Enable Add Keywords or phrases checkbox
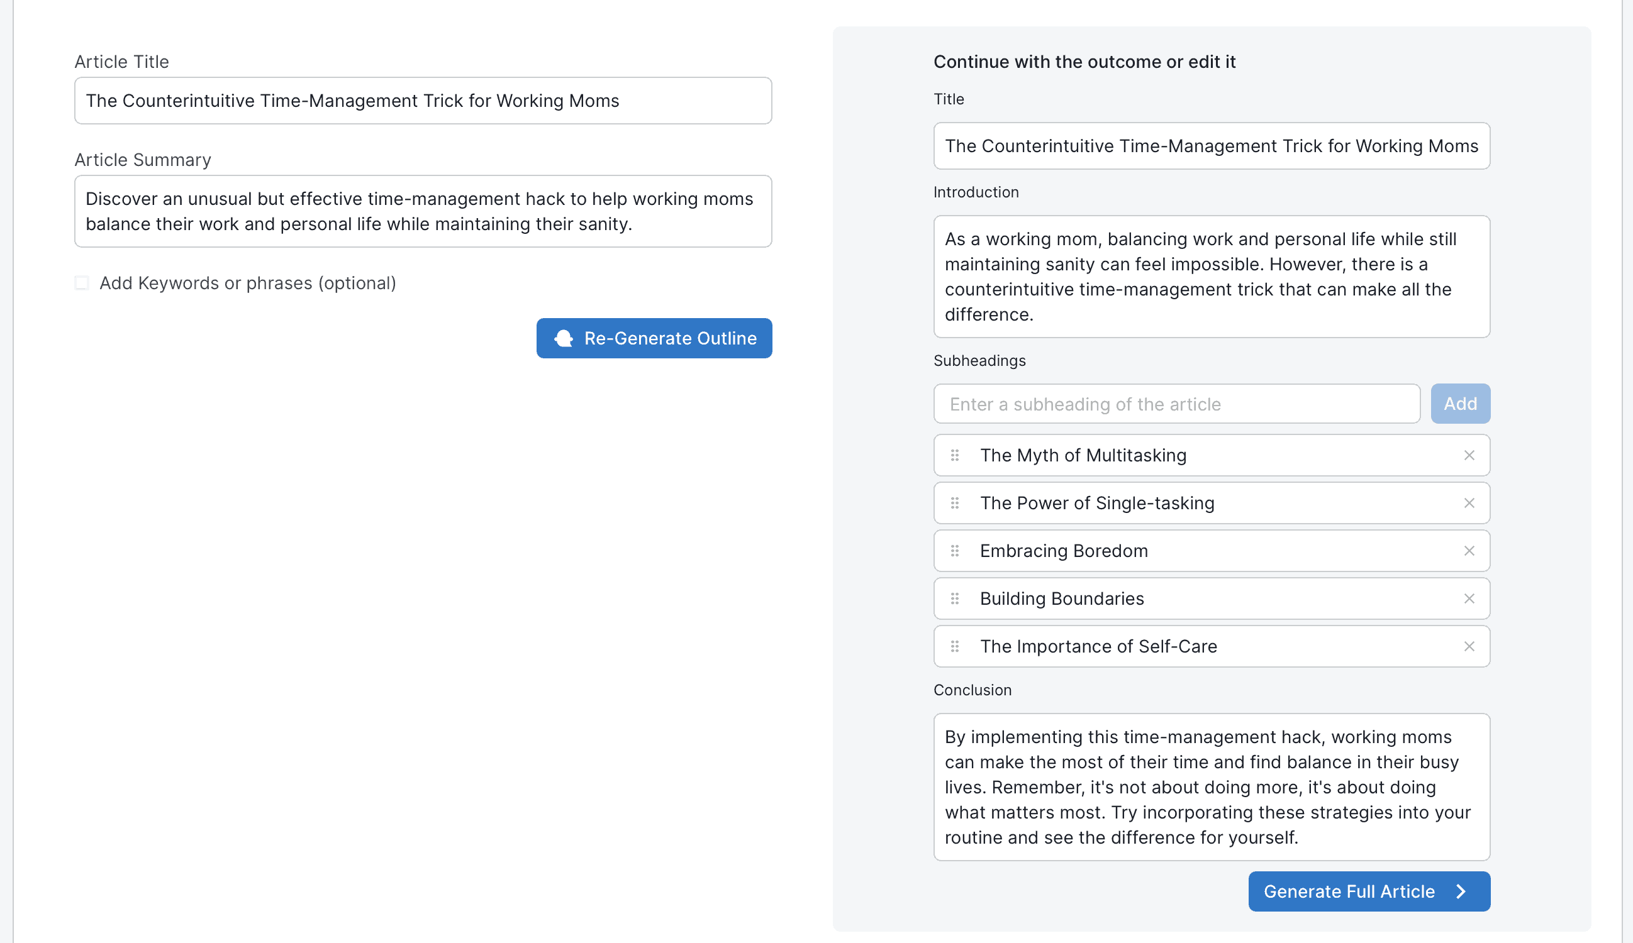Image resolution: width=1633 pixels, height=943 pixels. click(82, 283)
